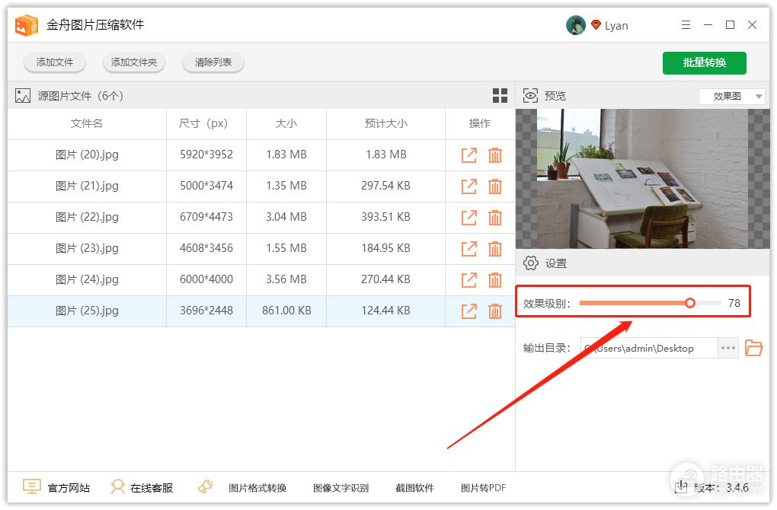Click export icon for 图片 (22).jpg
Viewport: 777px width, 510px height.
(469, 218)
